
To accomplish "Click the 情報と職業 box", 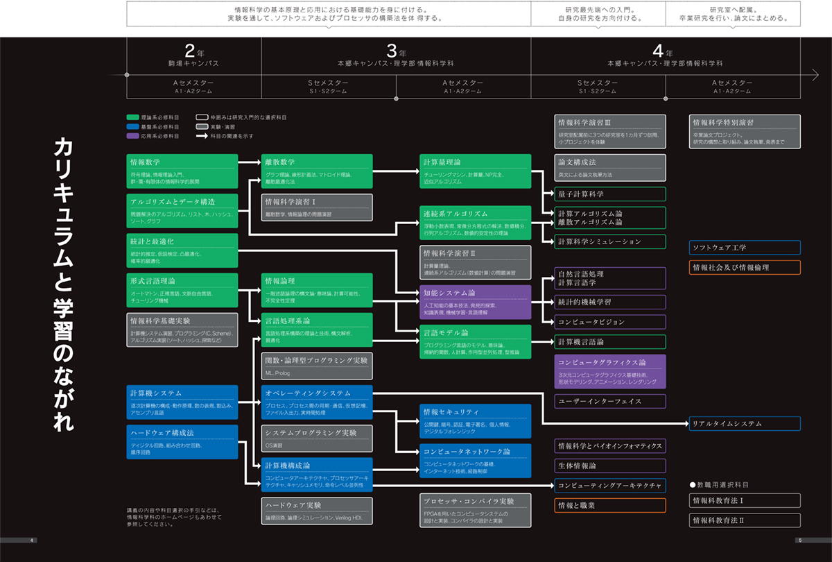I will point(610,505).
